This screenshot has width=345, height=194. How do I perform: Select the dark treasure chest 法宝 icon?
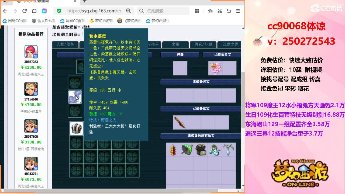click(201, 150)
